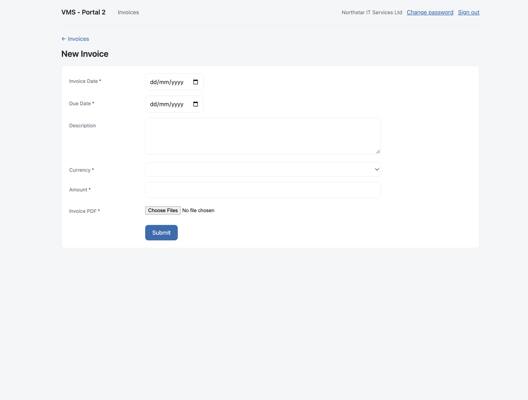The width and height of the screenshot is (528, 400).
Task: Click the Description label
Action: pos(82,125)
